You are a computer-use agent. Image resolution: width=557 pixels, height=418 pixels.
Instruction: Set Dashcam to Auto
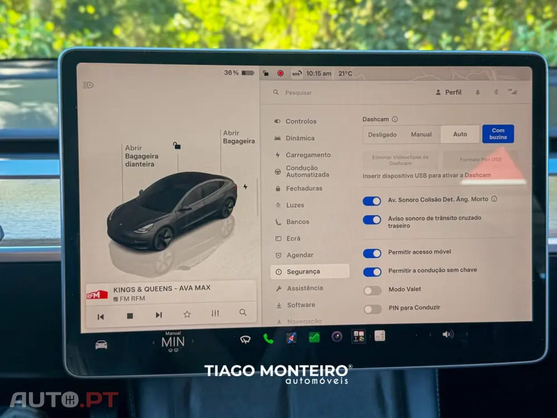pos(460,134)
